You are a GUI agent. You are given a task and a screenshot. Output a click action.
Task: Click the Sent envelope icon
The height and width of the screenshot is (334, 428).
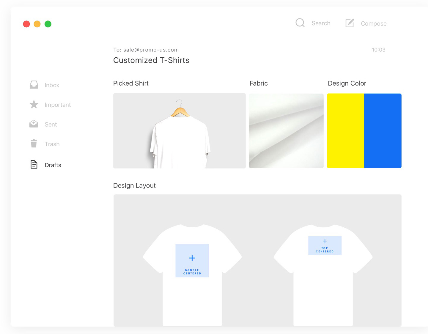(x=34, y=124)
